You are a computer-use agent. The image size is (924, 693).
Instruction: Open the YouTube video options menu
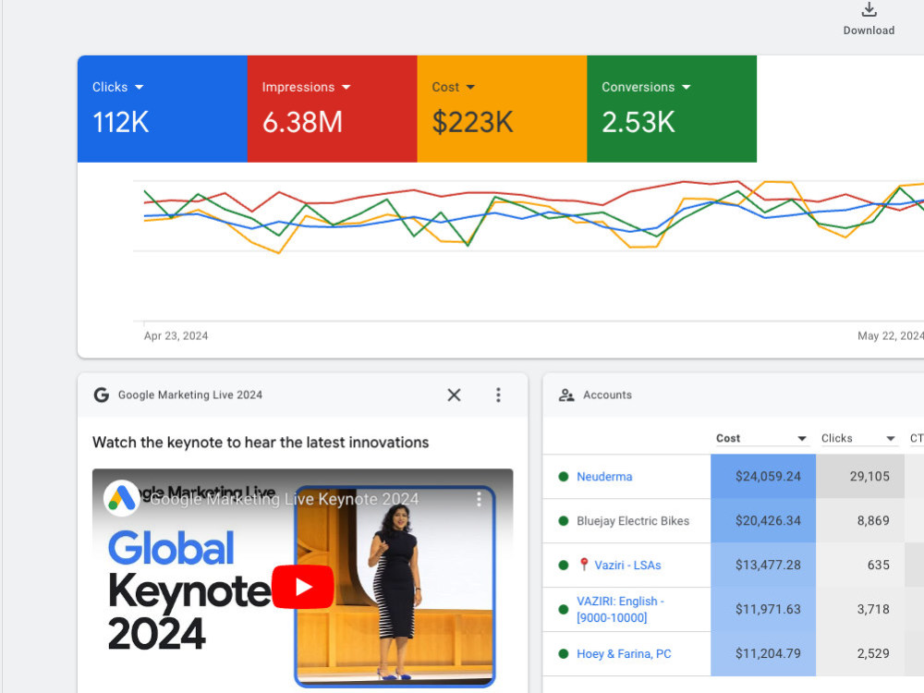[479, 500]
